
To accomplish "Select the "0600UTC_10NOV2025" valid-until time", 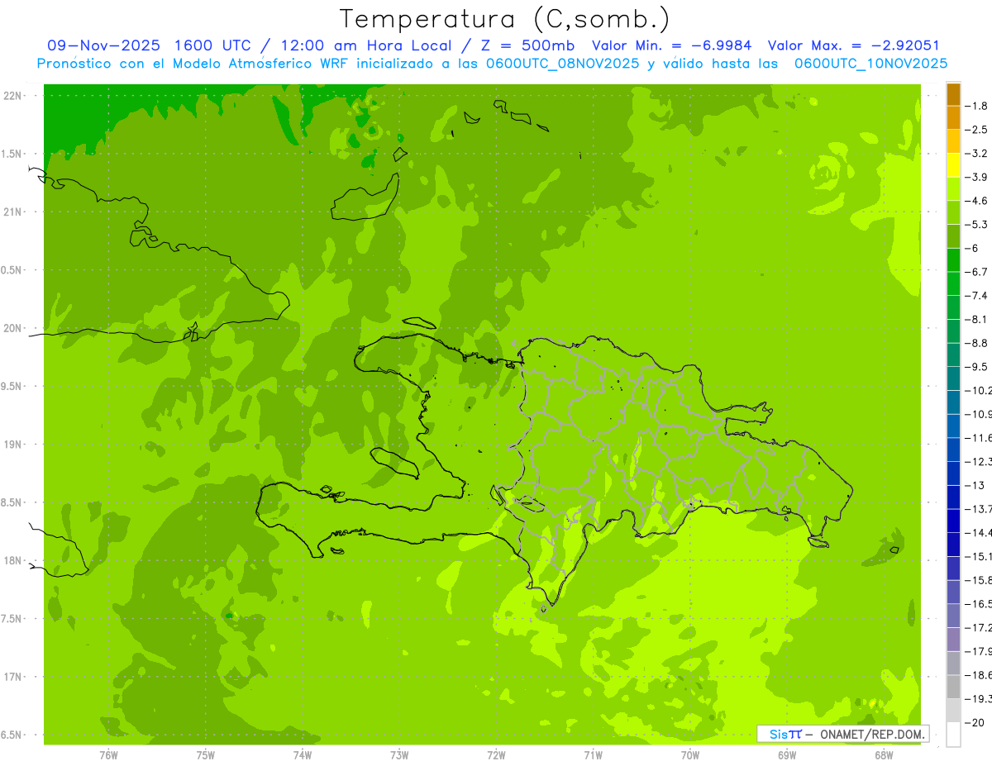I will coord(870,64).
